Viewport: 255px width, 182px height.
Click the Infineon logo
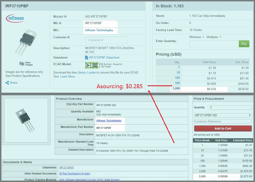[x=15, y=18]
